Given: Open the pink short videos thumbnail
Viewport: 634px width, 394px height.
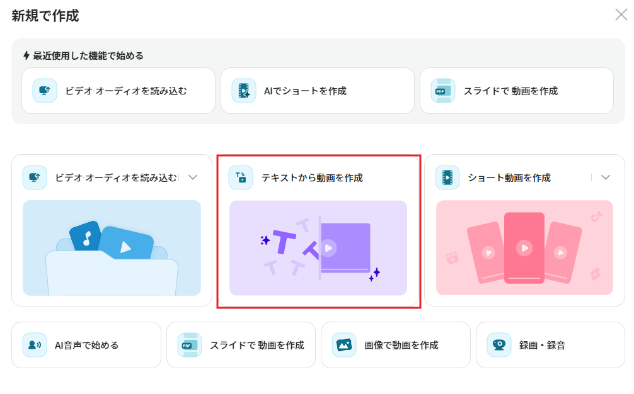Looking at the screenshot, I should pyautogui.click(x=524, y=248).
